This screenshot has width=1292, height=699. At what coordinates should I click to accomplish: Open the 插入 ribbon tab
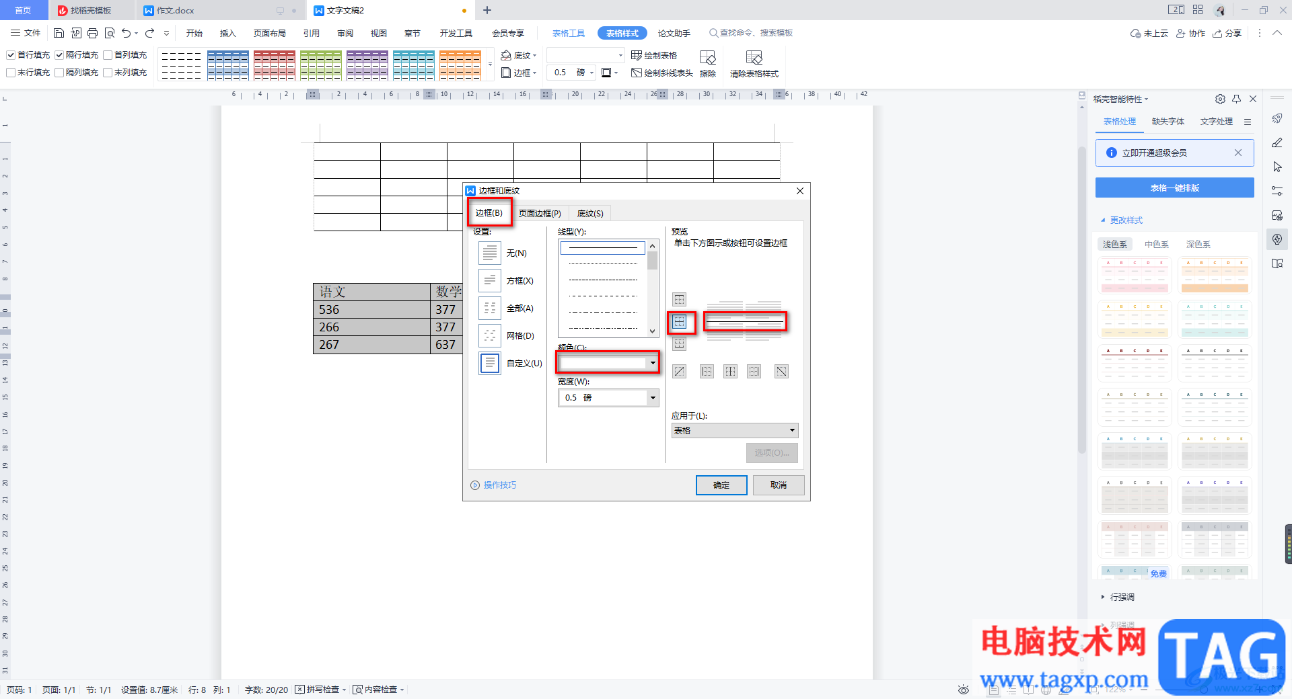tap(228, 33)
